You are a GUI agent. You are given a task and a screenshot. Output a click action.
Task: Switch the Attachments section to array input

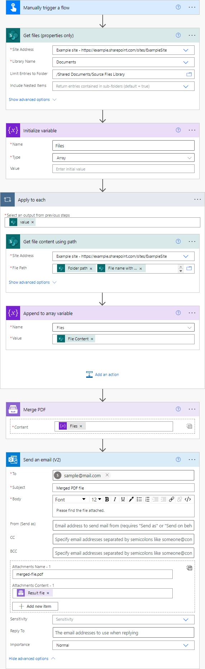click(x=190, y=568)
